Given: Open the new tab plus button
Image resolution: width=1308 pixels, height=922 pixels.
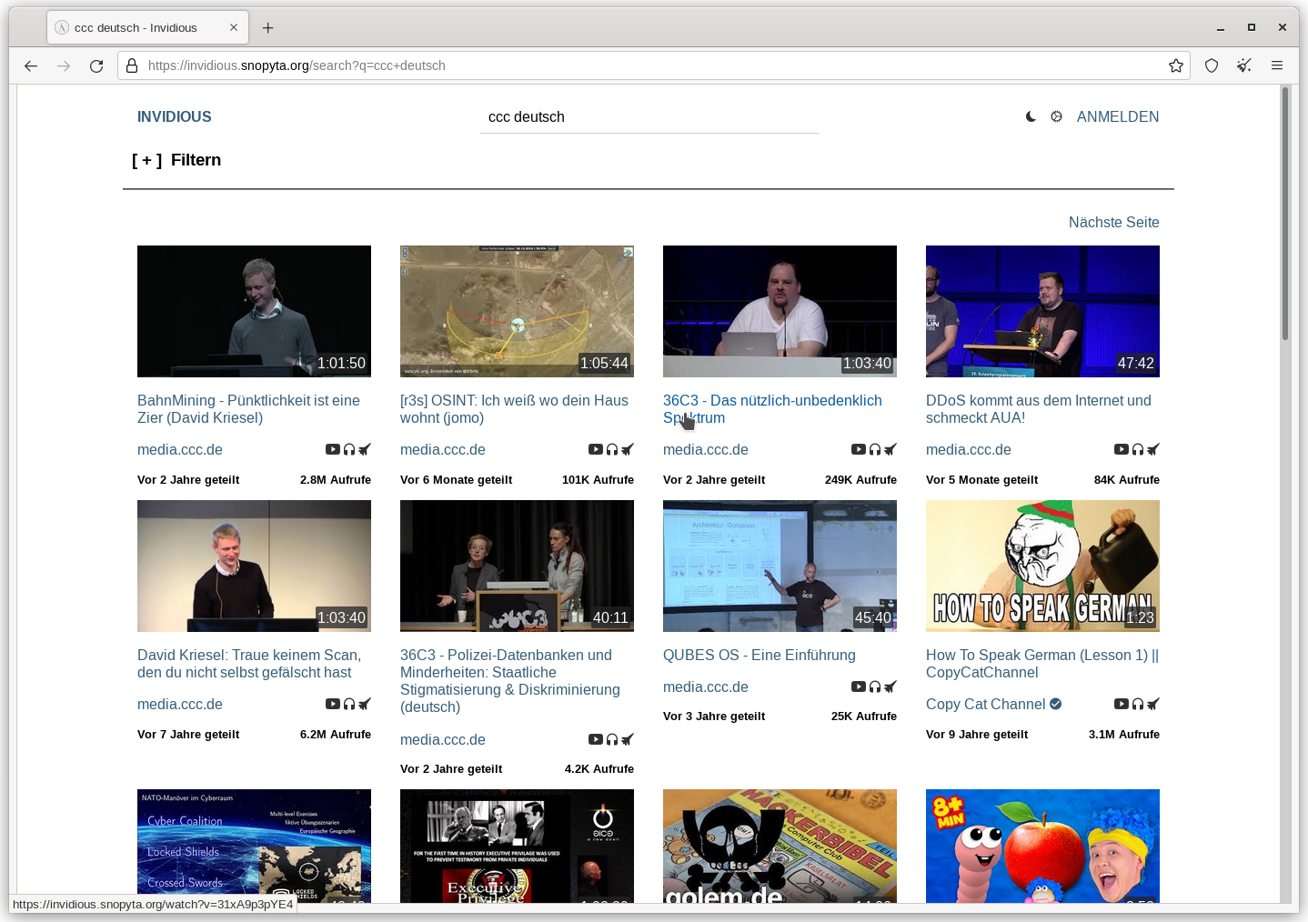Looking at the screenshot, I should (x=267, y=28).
